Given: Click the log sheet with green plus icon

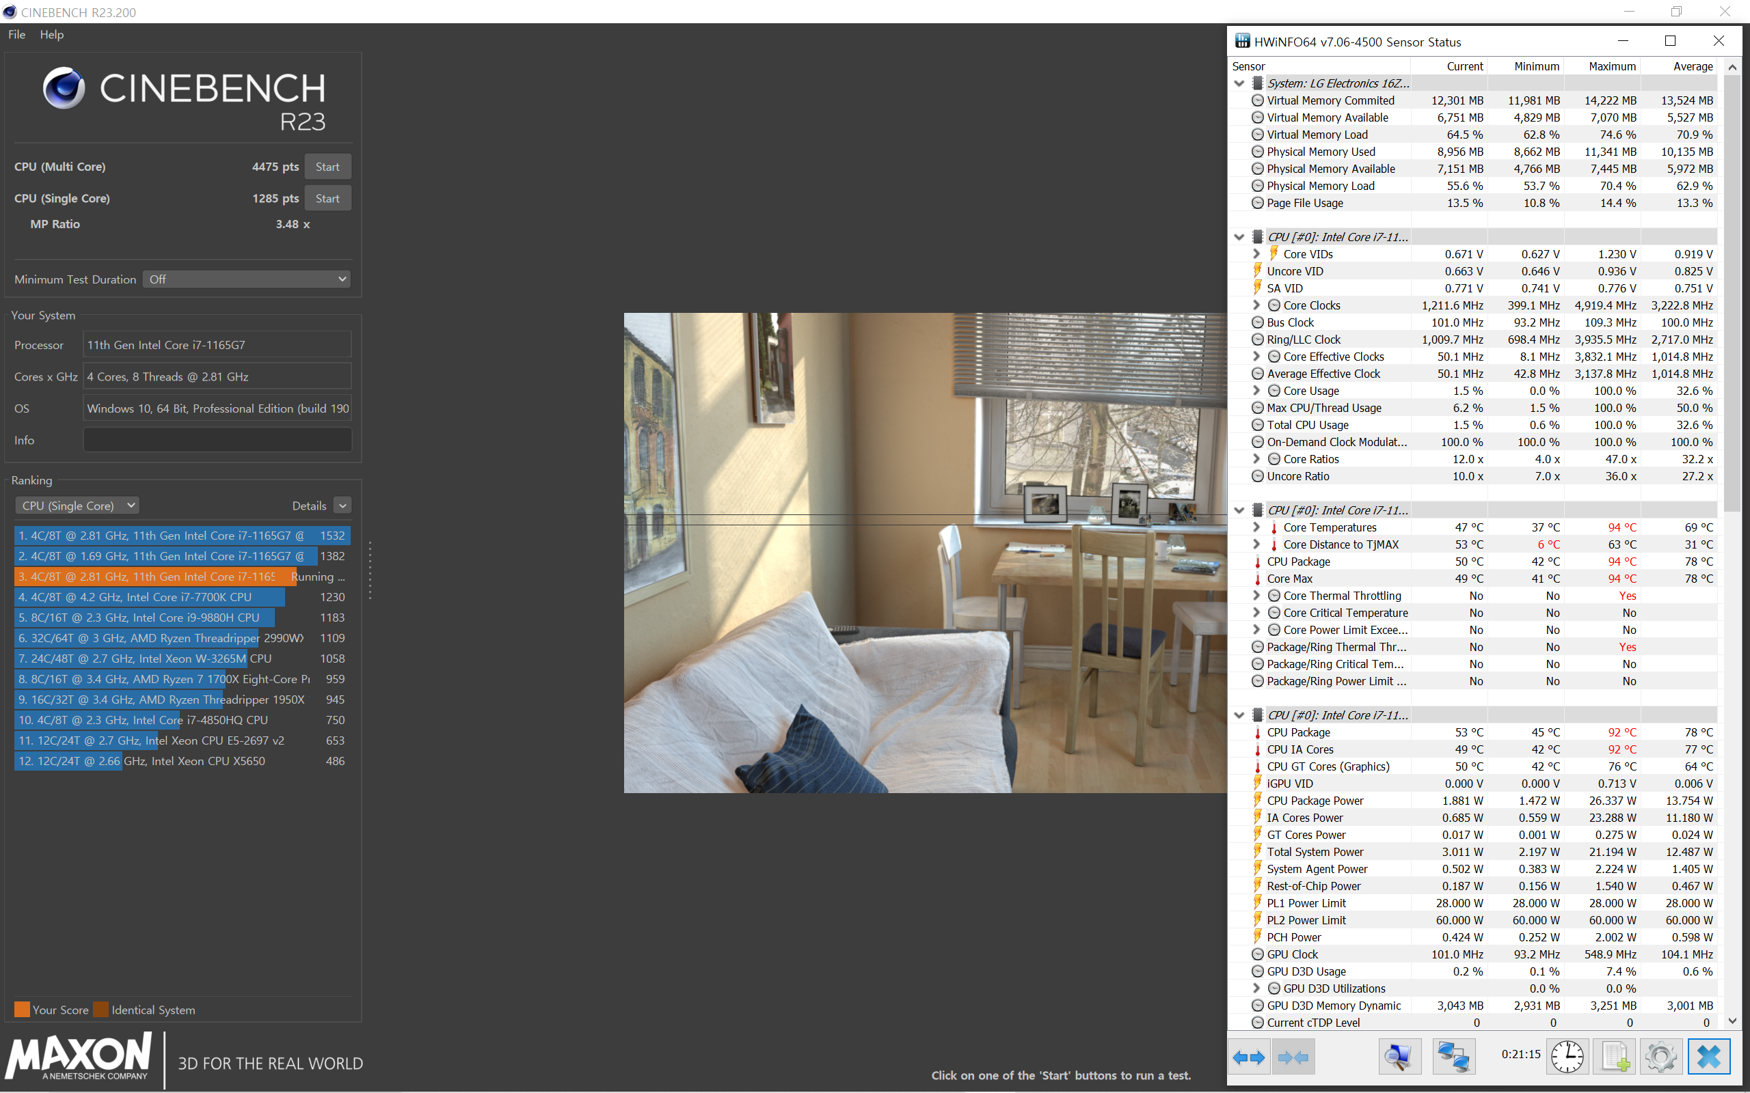Looking at the screenshot, I should click(x=1615, y=1057).
